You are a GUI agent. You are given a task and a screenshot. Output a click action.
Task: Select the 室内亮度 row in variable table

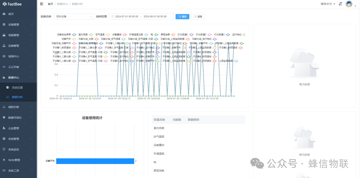(198, 128)
